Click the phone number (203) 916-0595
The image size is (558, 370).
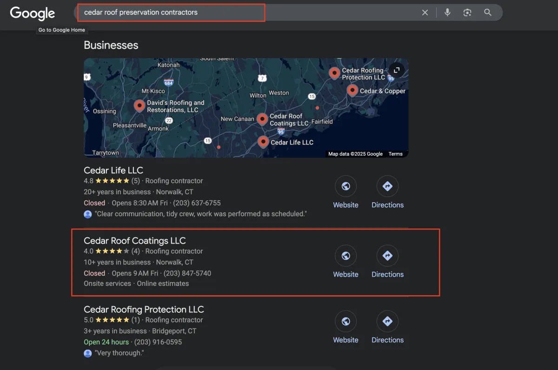point(158,342)
